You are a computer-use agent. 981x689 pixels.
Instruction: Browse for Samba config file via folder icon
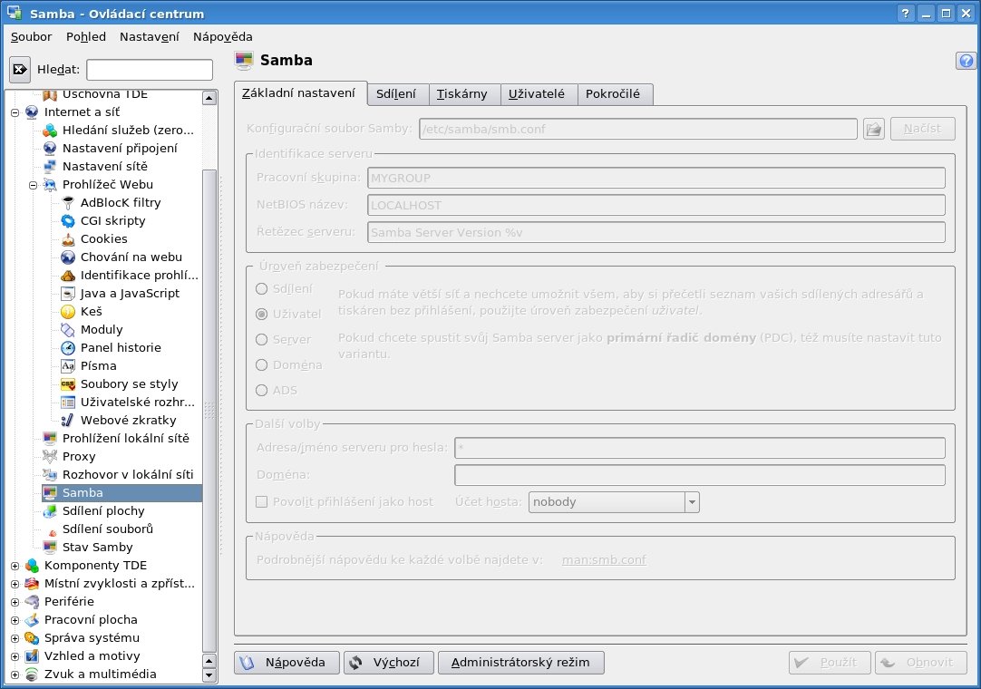click(x=873, y=129)
